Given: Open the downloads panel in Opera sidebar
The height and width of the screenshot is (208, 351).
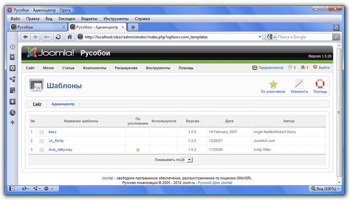Looking at the screenshot, I should click(x=13, y=101).
